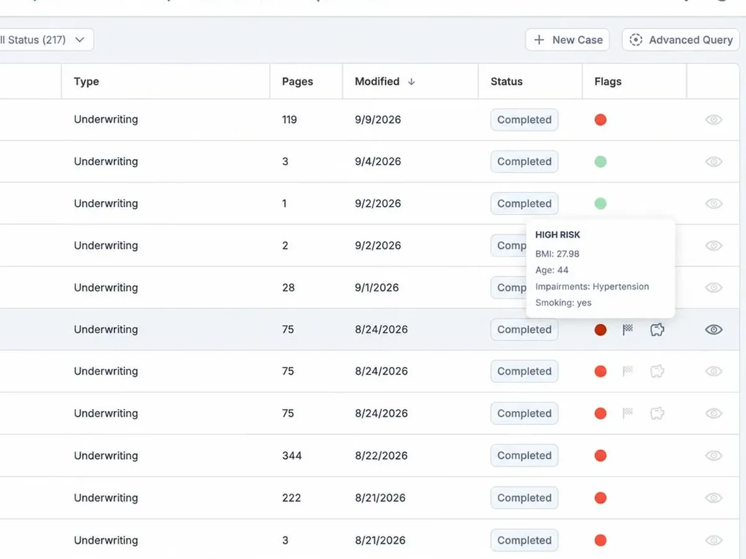Click the red risk dot on the 3-page 8/21/2026 row
The image size is (746, 559).
click(600, 540)
